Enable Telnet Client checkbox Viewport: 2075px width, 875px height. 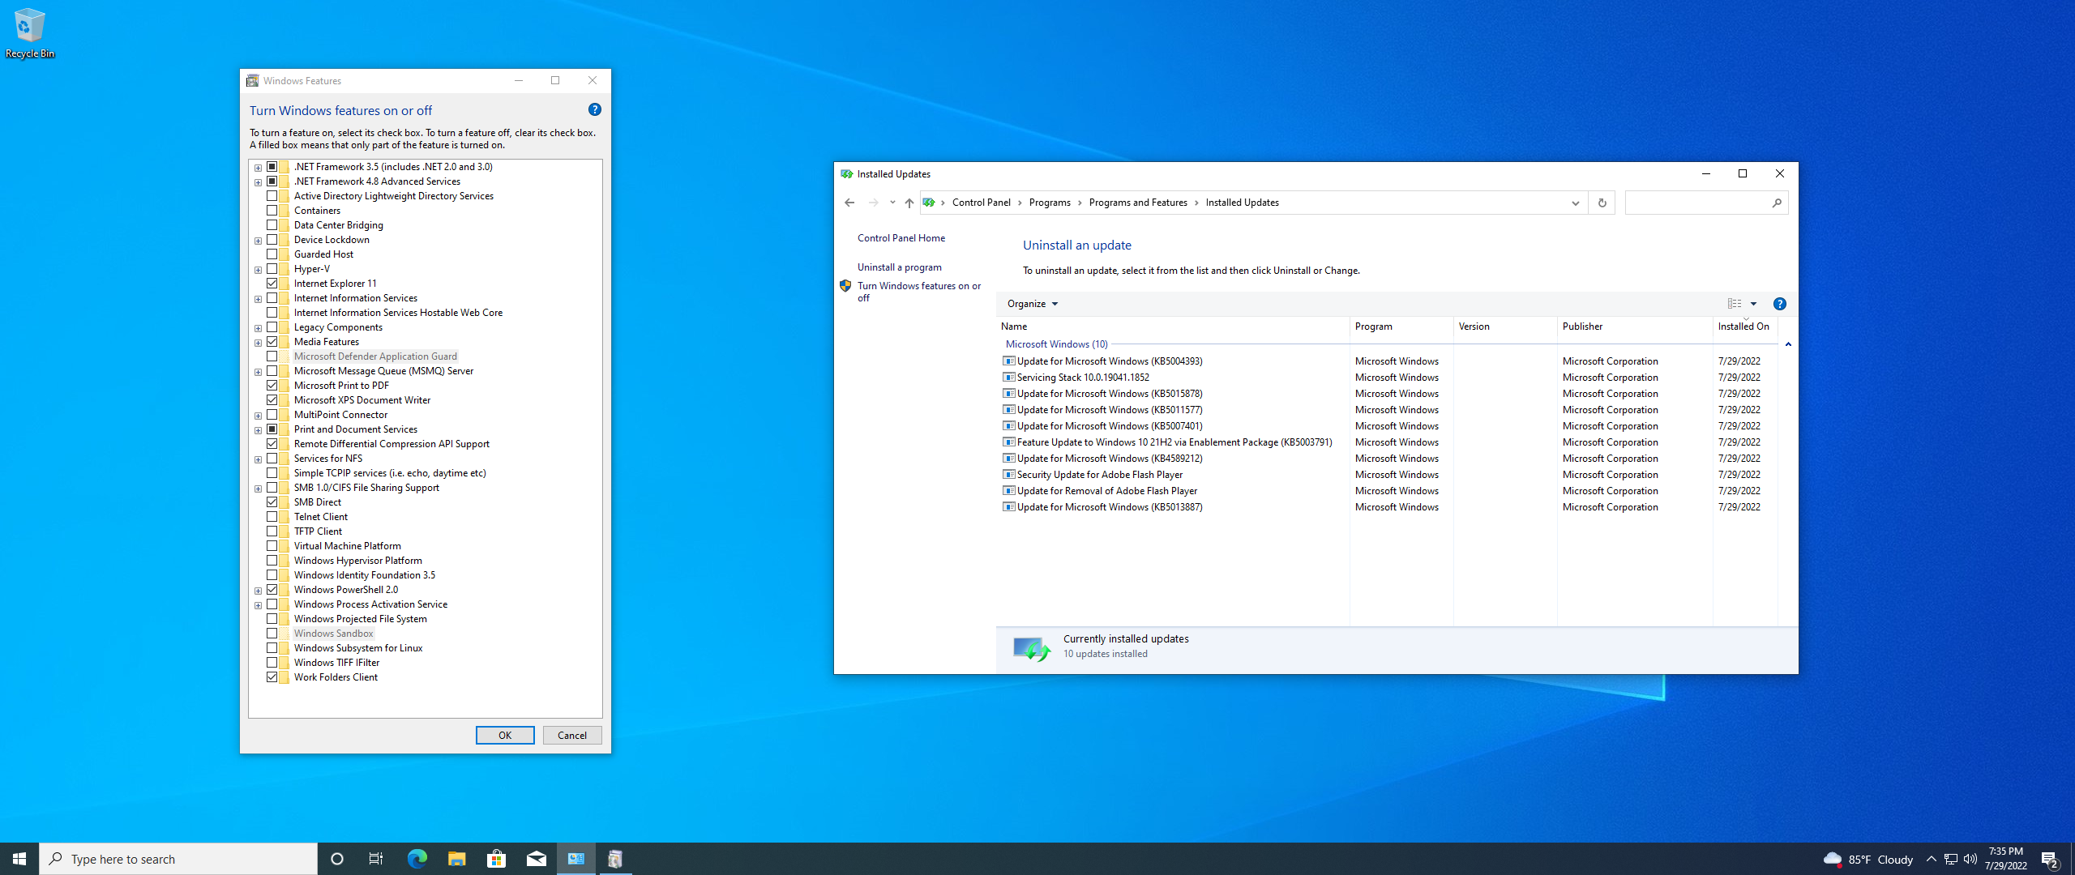click(x=272, y=517)
